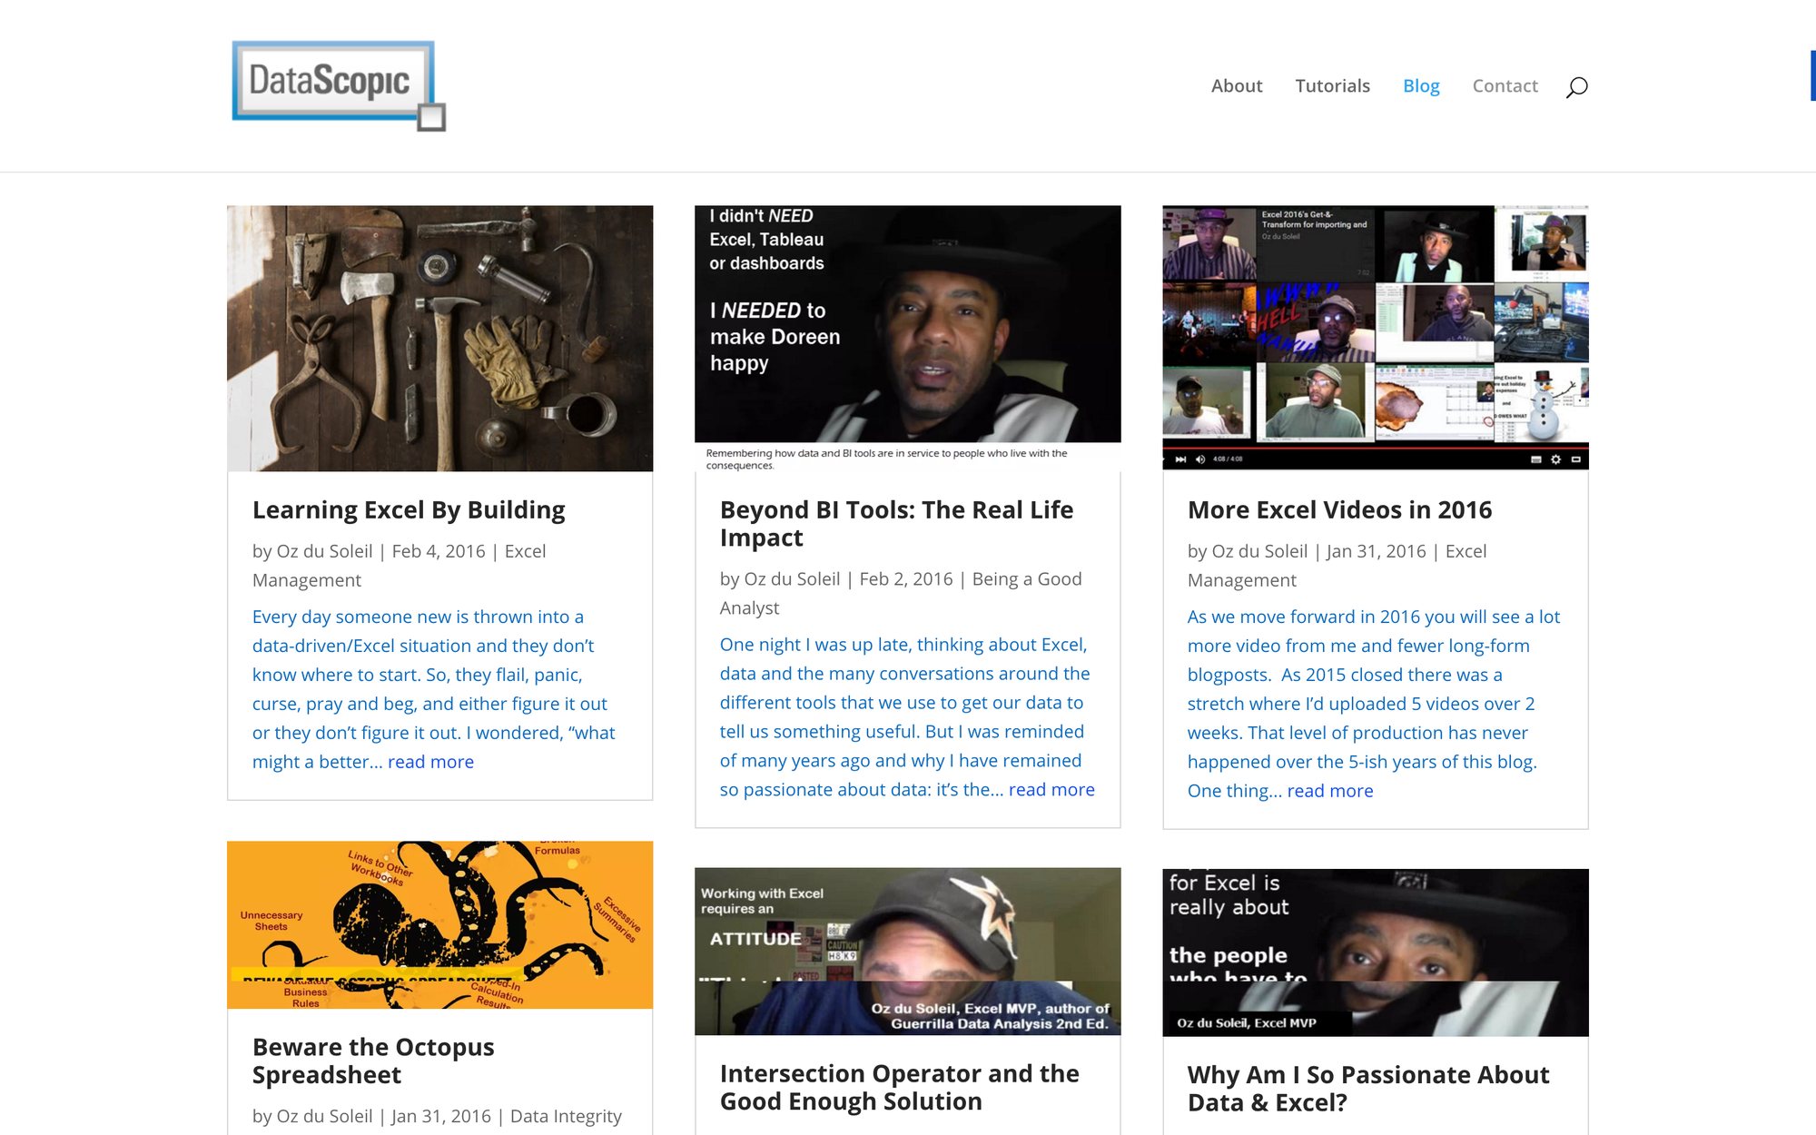Click author Oz du Soleil on More Excel Videos

(1259, 551)
